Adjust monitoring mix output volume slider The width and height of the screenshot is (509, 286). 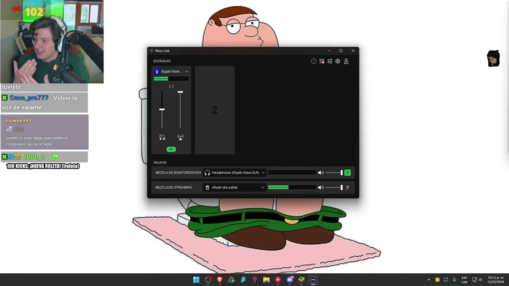334,173
